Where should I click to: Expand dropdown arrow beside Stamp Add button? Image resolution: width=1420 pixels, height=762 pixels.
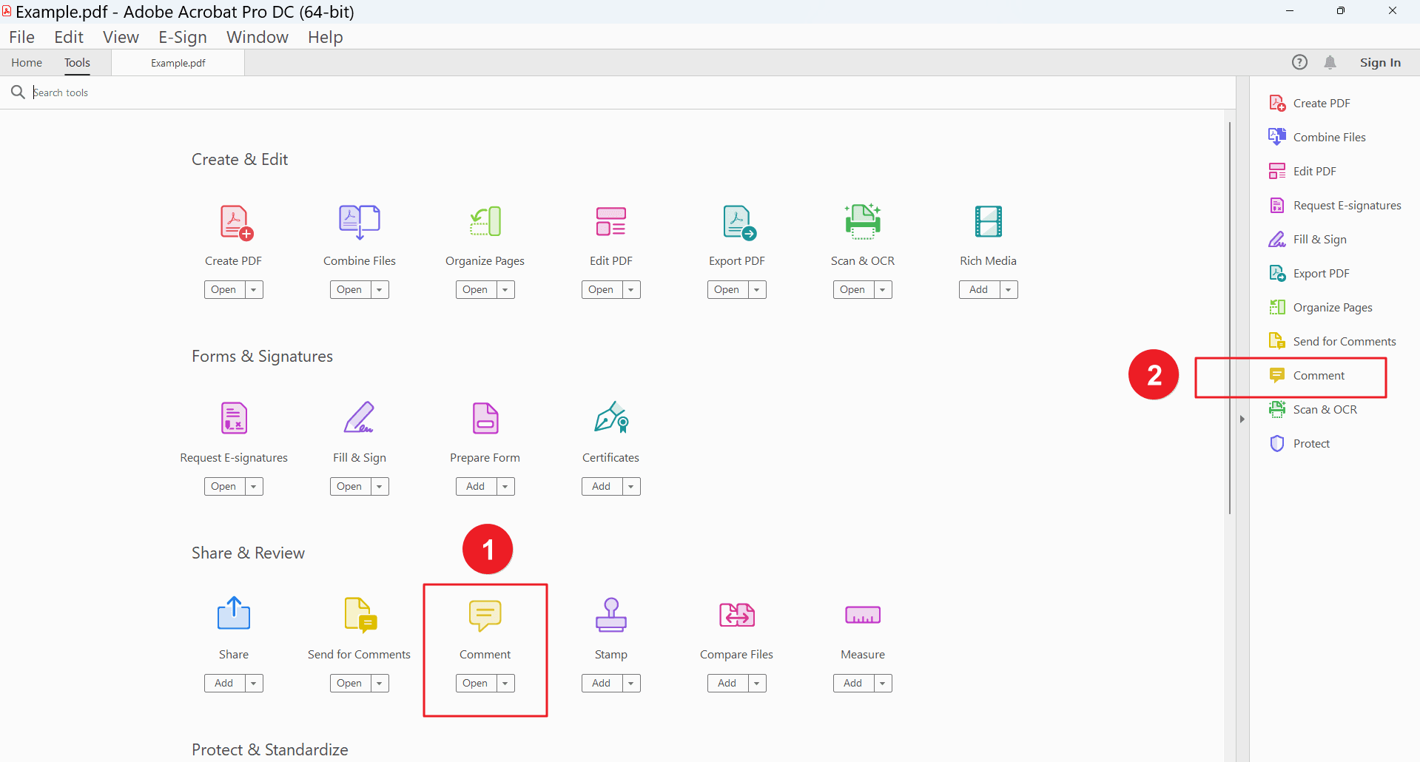coord(631,683)
